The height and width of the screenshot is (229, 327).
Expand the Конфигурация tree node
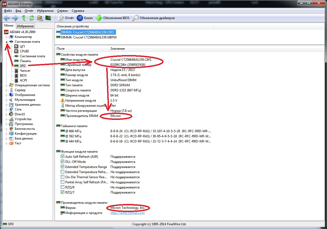7,134
